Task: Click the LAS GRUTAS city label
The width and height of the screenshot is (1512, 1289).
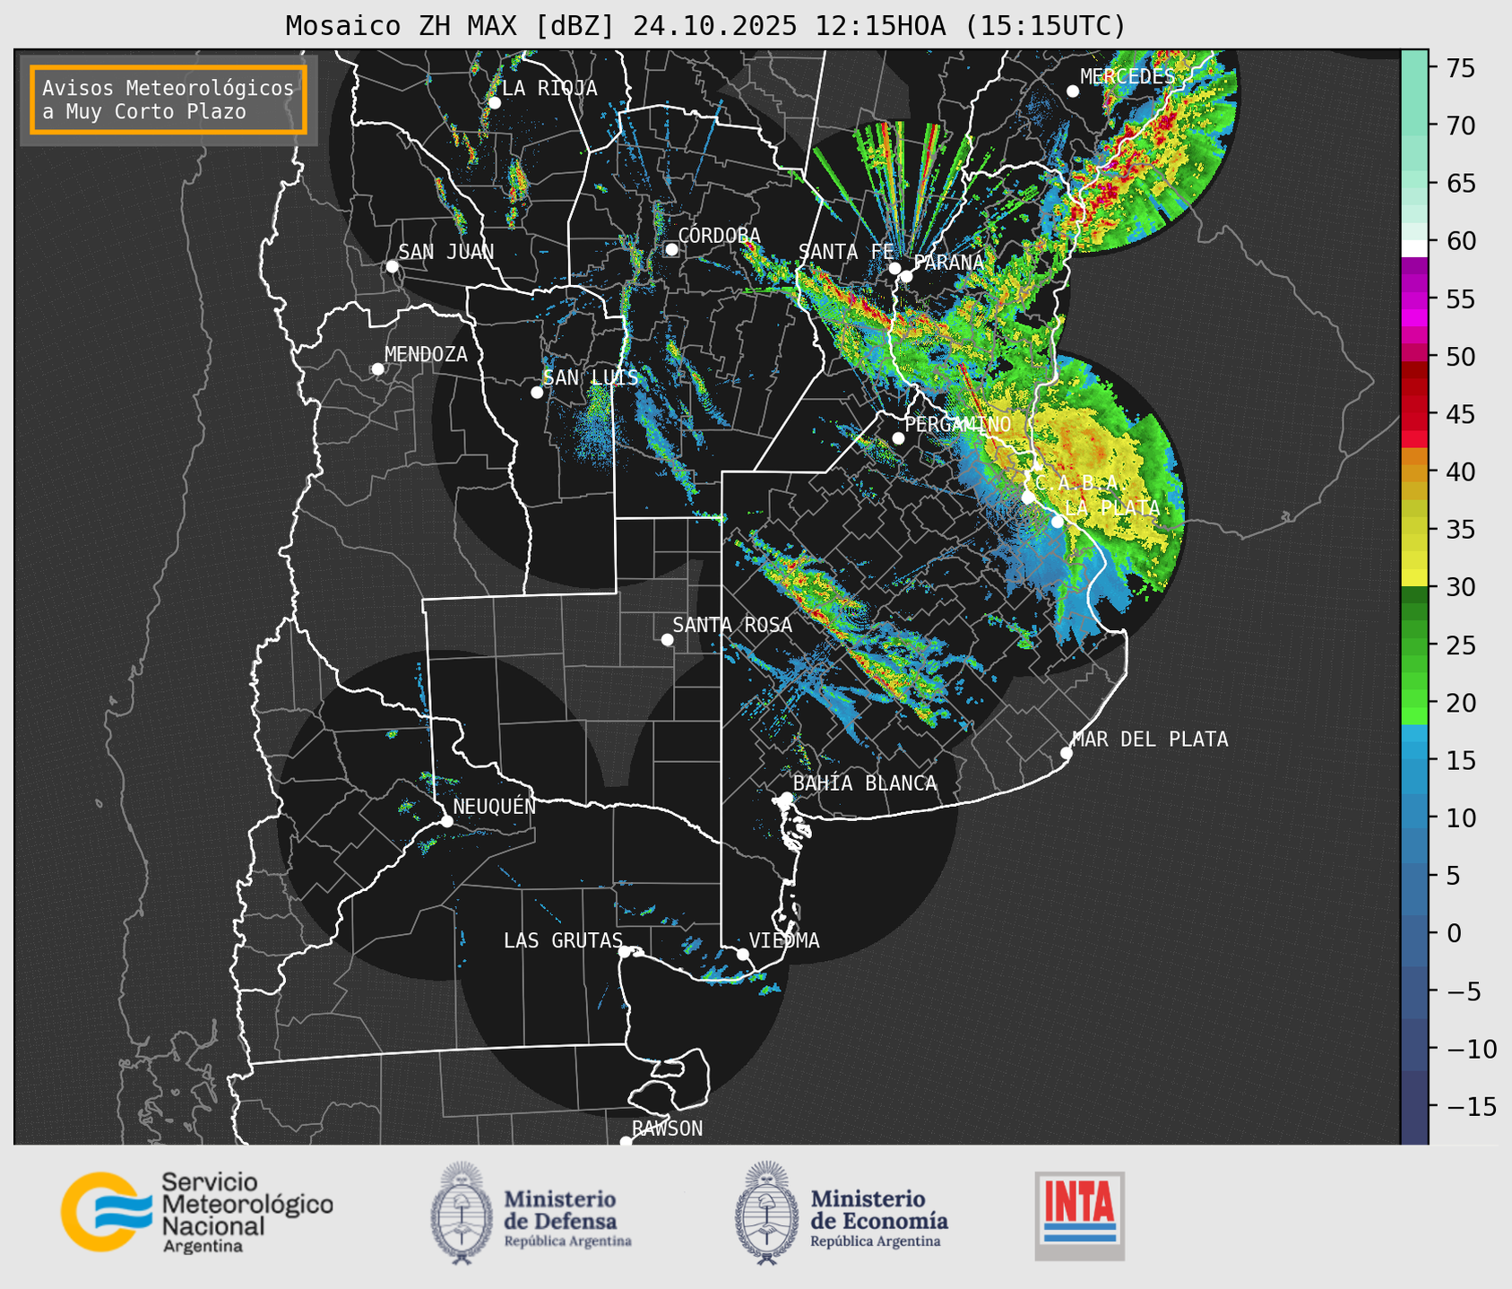Action: [x=563, y=940]
